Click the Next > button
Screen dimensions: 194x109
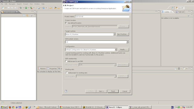[102, 91]
